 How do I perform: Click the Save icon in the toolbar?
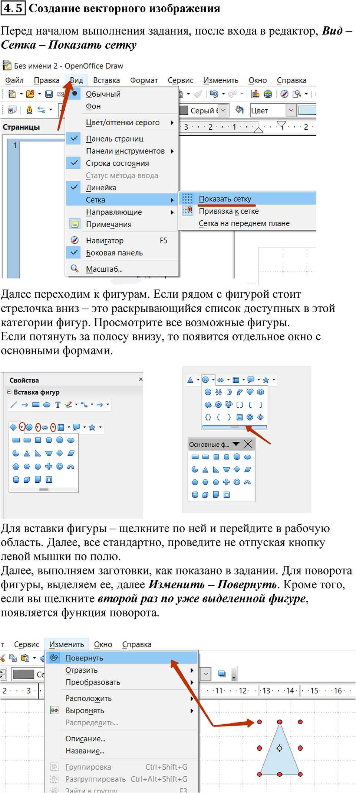click(49, 94)
